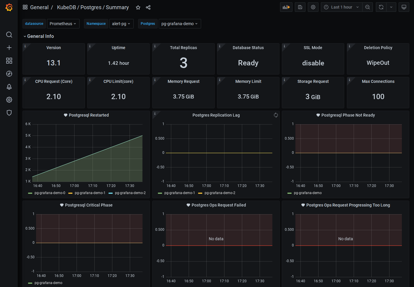The width and height of the screenshot is (414, 287).
Task: Show info icon on Database Status panel
Action: (220, 46)
